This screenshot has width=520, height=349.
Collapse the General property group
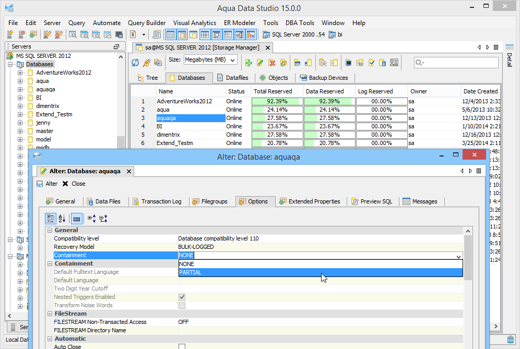50,231
